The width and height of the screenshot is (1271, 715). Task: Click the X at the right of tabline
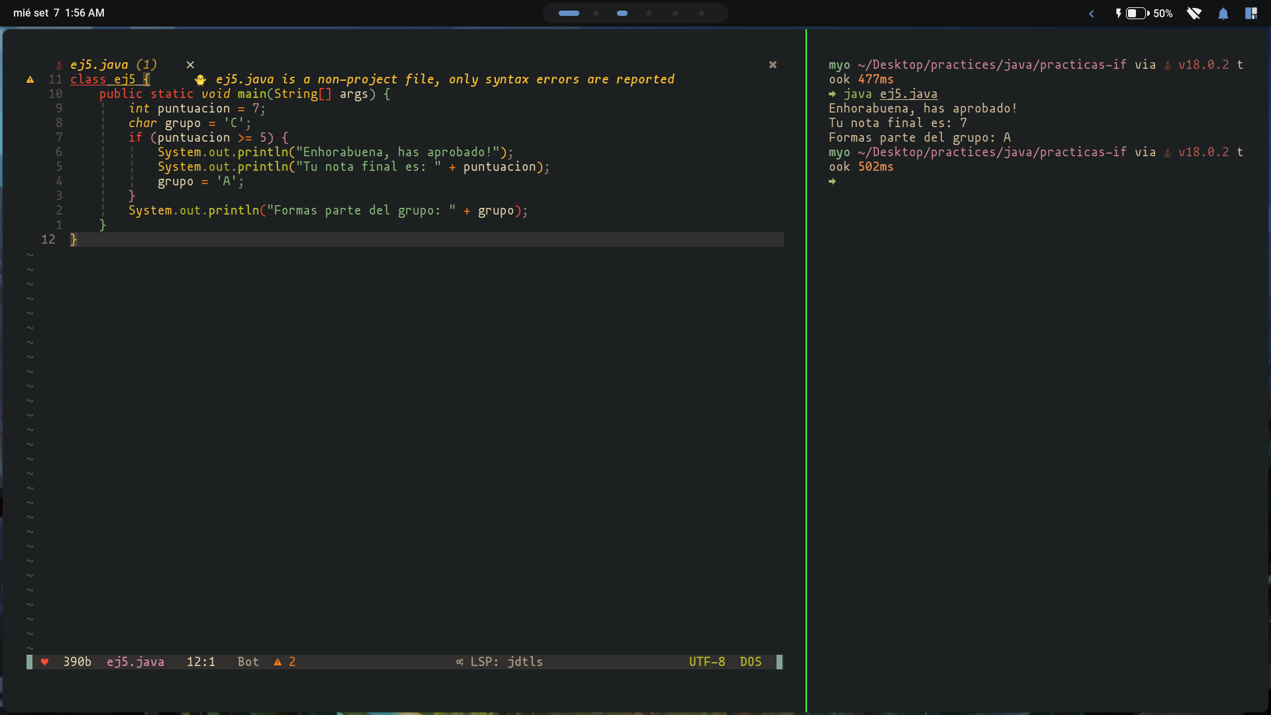pos(773,65)
